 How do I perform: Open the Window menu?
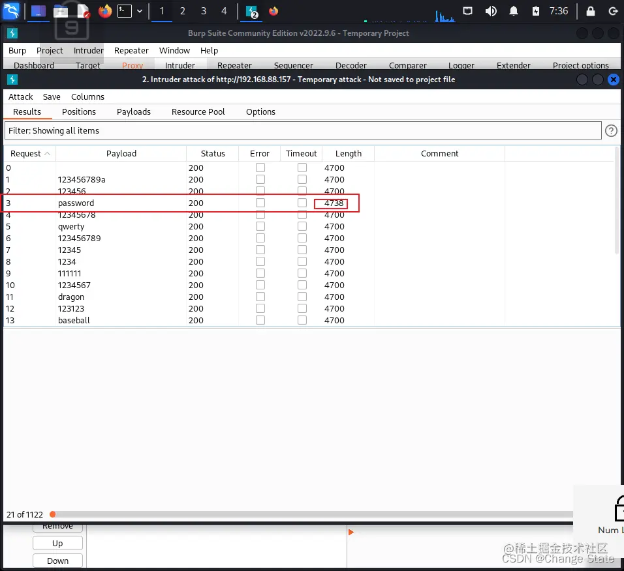[x=174, y=50]
